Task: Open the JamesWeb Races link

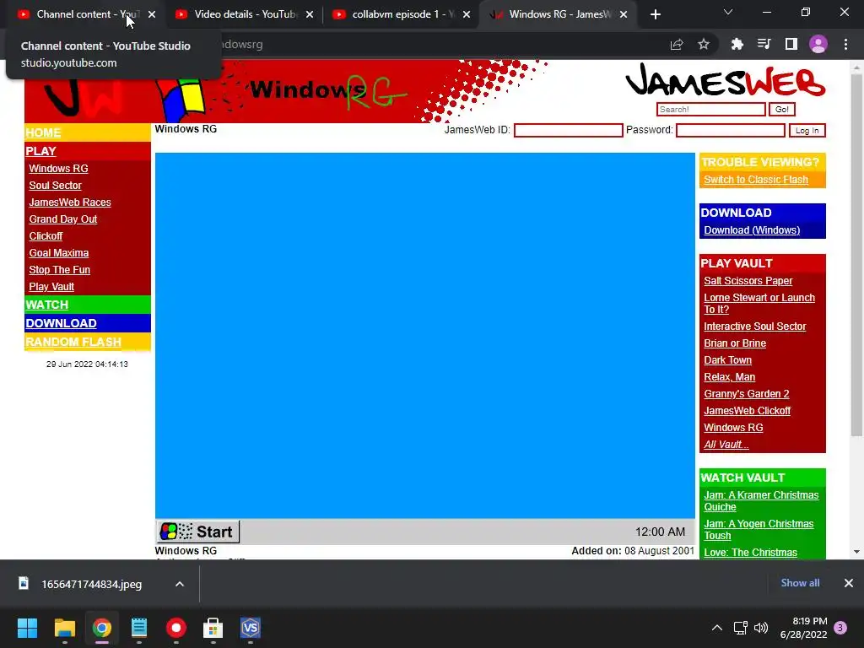Action: tap(70, 202)
